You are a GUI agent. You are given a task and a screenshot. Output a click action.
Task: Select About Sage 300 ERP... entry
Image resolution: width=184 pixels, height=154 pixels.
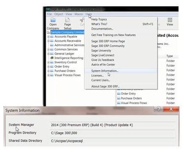tap(121, 86)
